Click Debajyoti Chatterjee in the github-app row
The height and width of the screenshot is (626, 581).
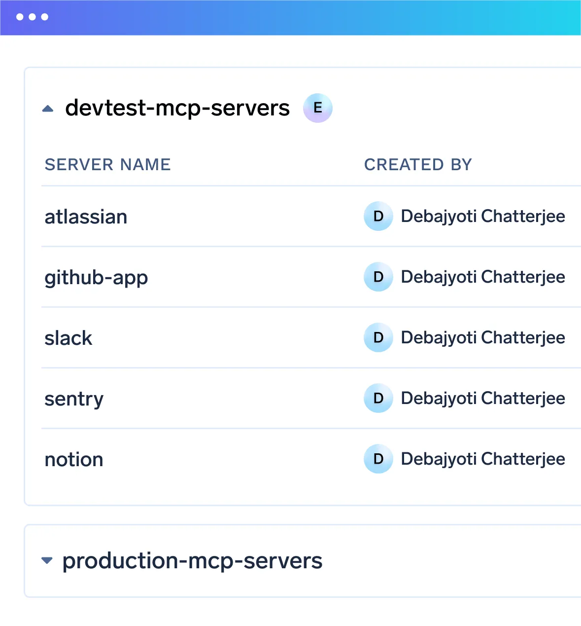click(483, 277)
